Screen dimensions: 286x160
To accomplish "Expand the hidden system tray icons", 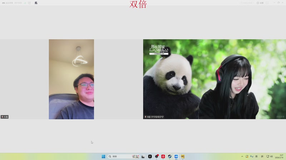I will pyautogui.click(x=242, y=156).
